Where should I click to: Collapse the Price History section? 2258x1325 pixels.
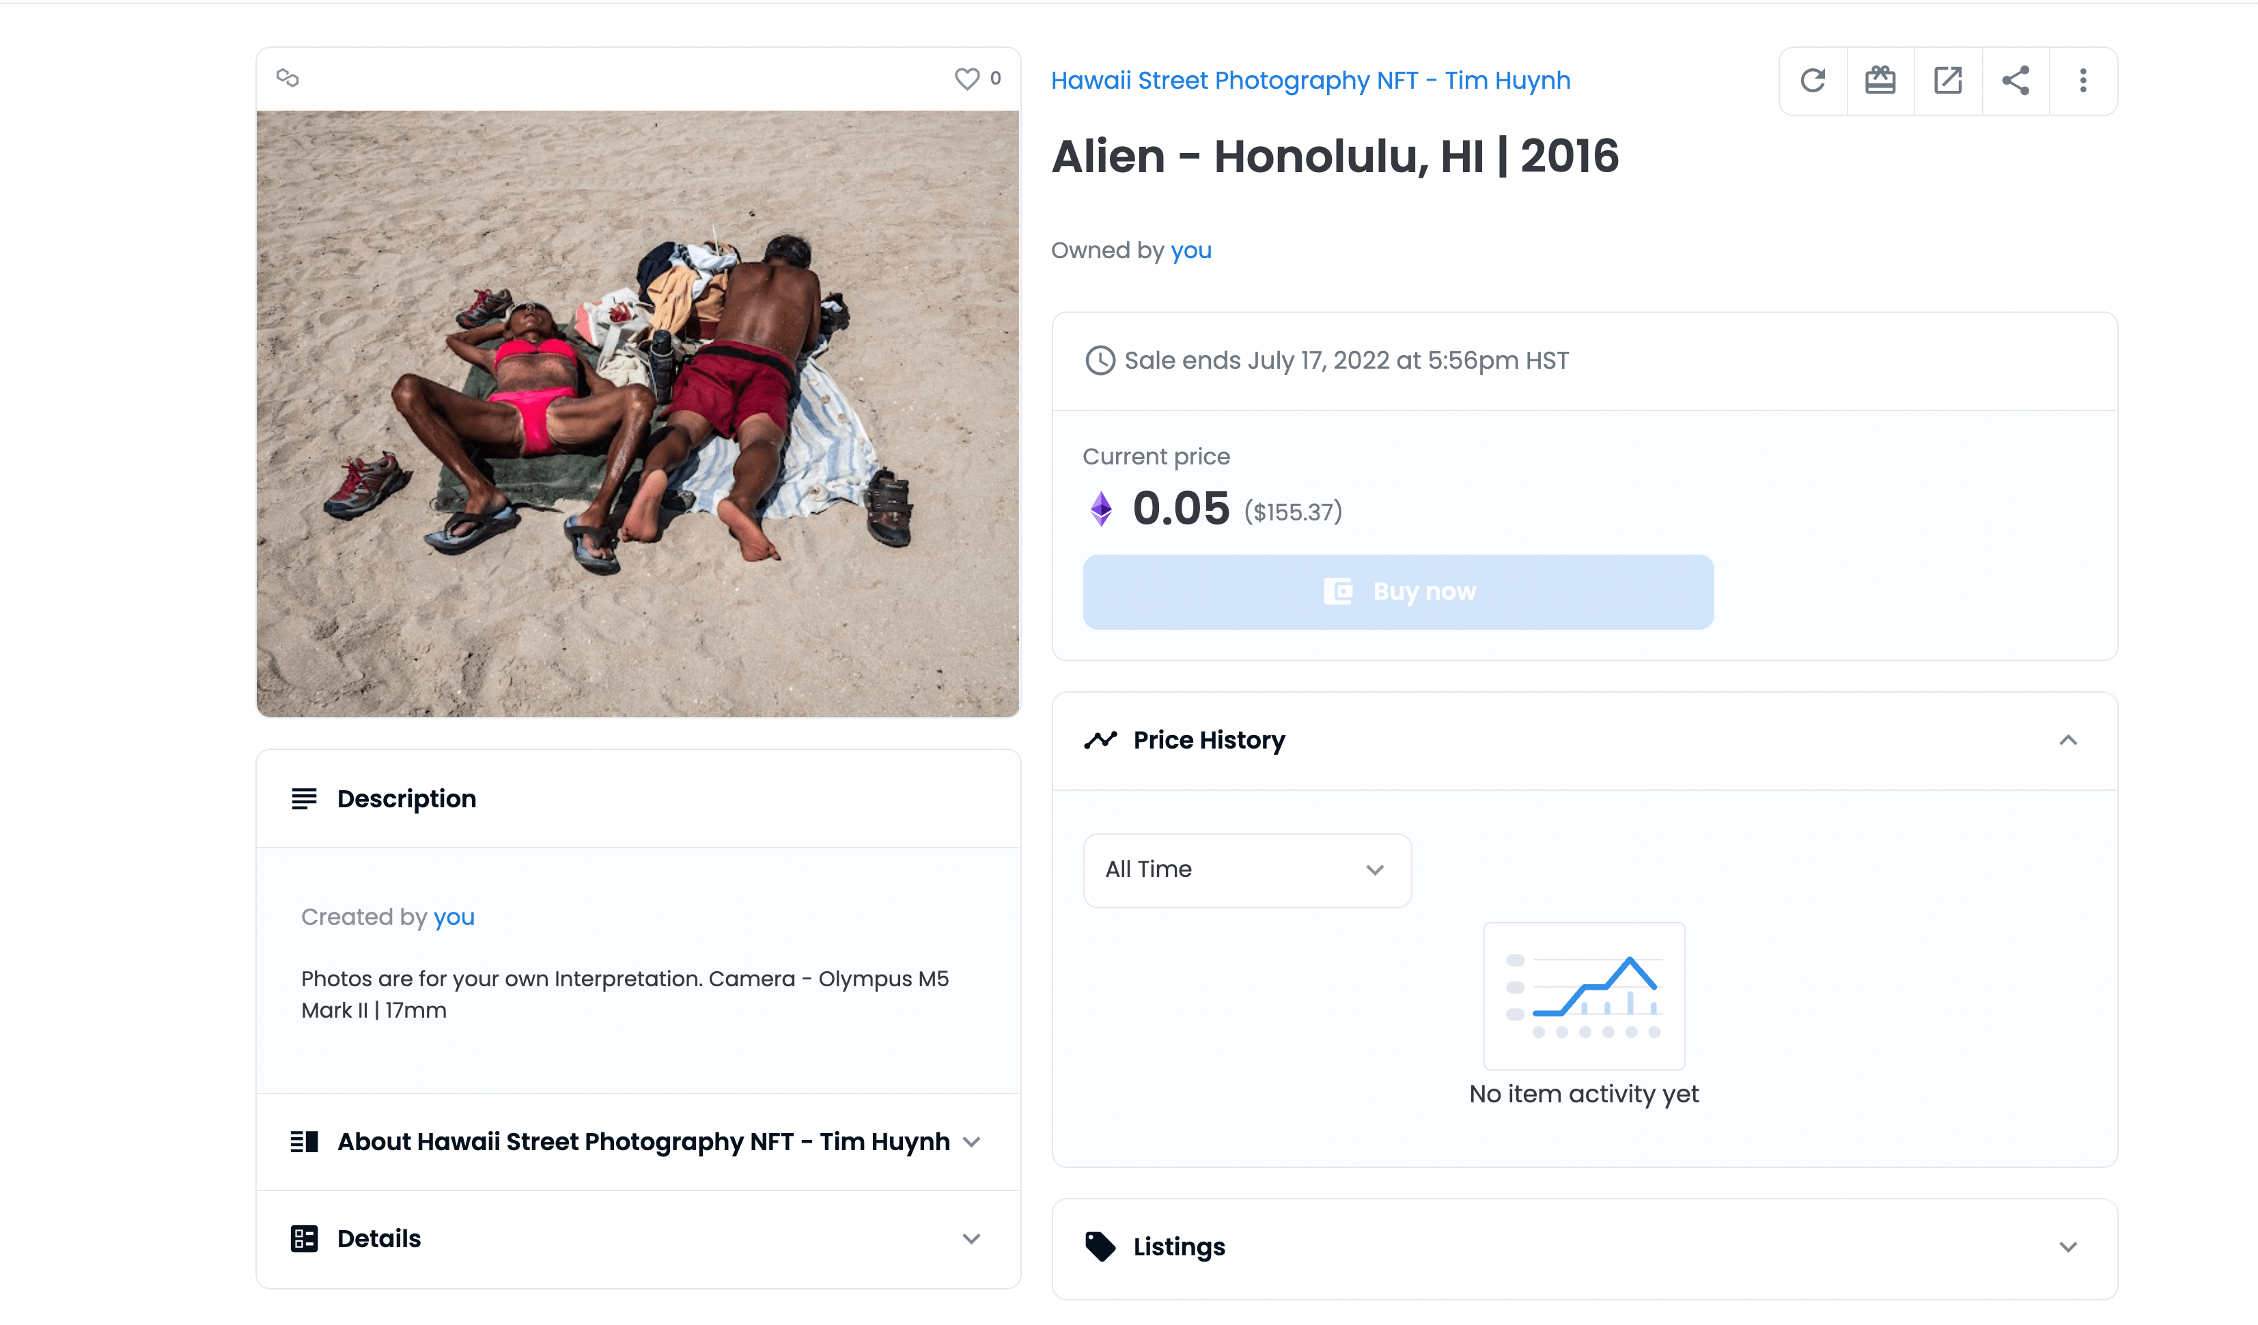pyautogui.click(x=2067, y=740)
